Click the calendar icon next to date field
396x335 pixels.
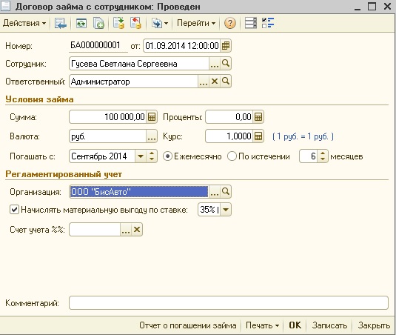226,46
